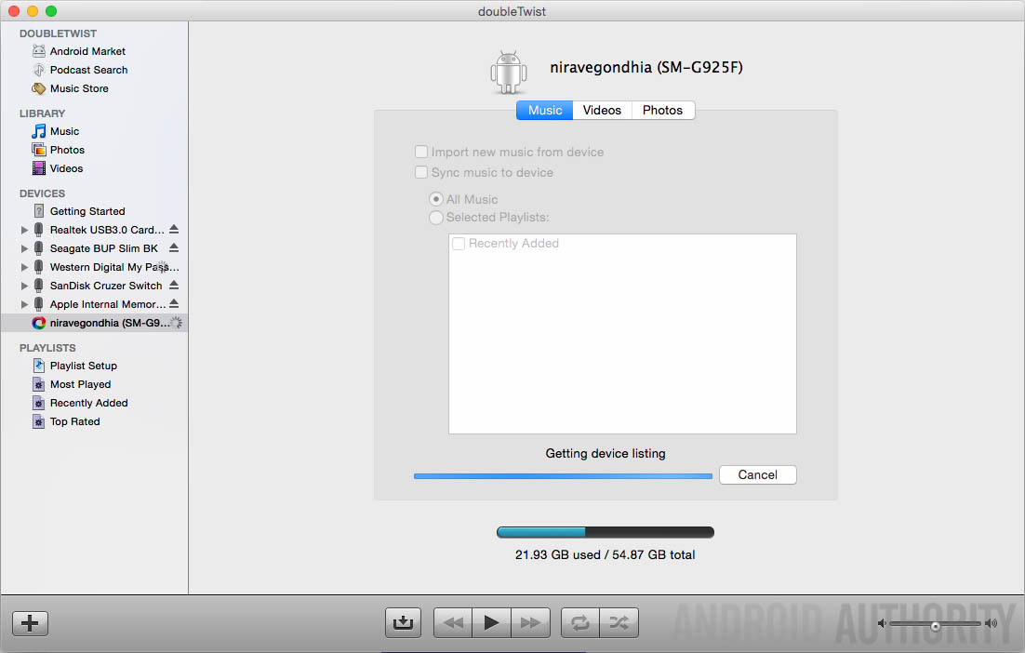Image resolution: width=1025 pixels, height=653 pixels.
Task: Switch to the Videos tab
Action: point(602,110)
